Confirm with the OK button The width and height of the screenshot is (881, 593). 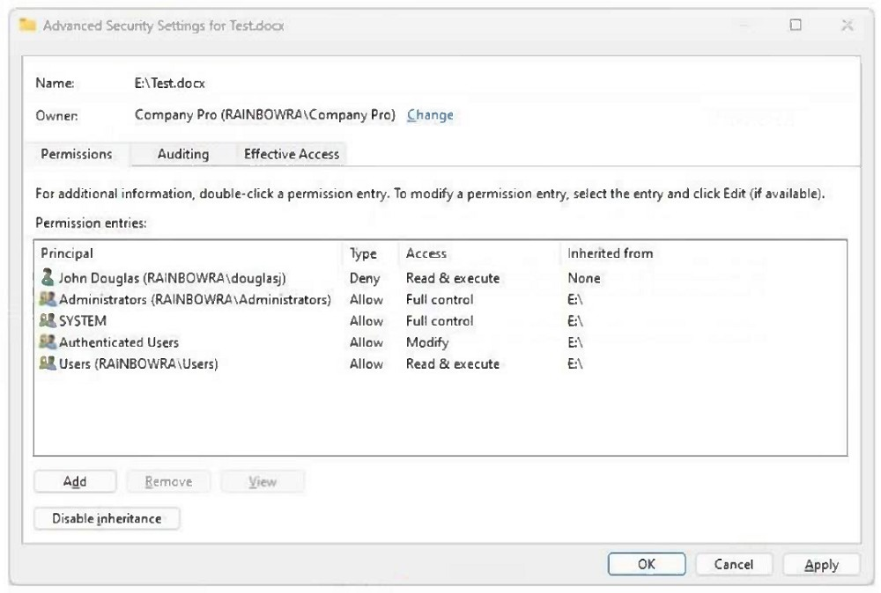click(647, 565)
